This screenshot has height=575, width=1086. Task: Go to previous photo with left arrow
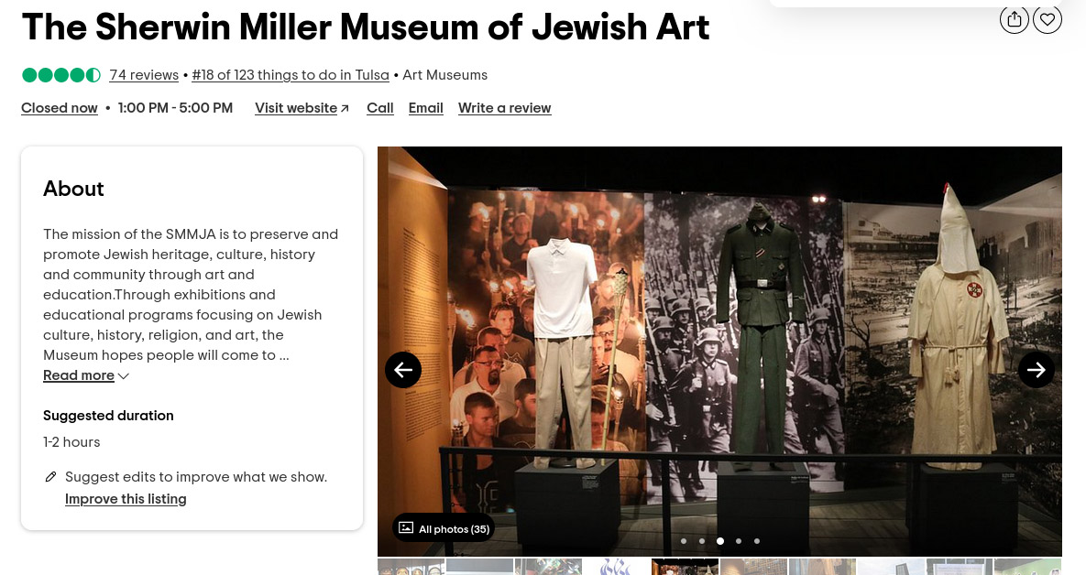(x=403, y=370)
